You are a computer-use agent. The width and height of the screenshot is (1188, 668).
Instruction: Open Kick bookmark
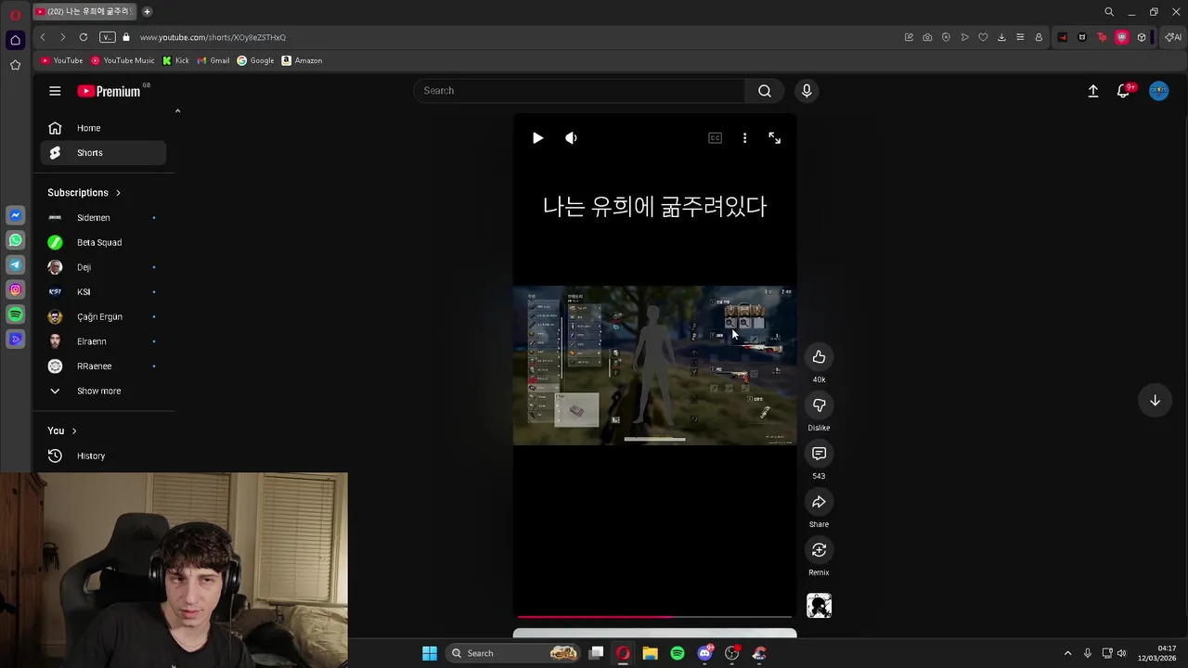pyautogui.click(x=175, y=60)
